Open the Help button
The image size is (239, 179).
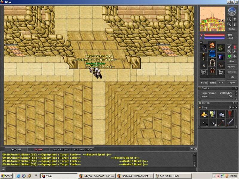click(232, 77)
